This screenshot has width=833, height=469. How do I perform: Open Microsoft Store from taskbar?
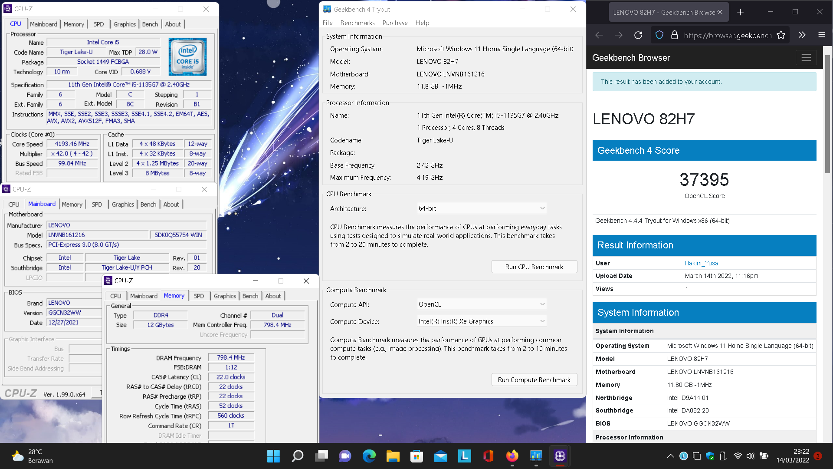[417, 456]
